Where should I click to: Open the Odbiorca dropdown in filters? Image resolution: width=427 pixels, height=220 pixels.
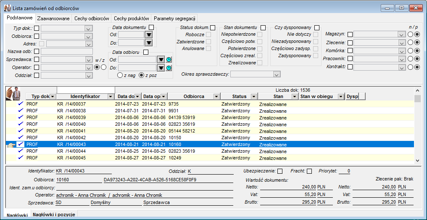click(89, 36)
